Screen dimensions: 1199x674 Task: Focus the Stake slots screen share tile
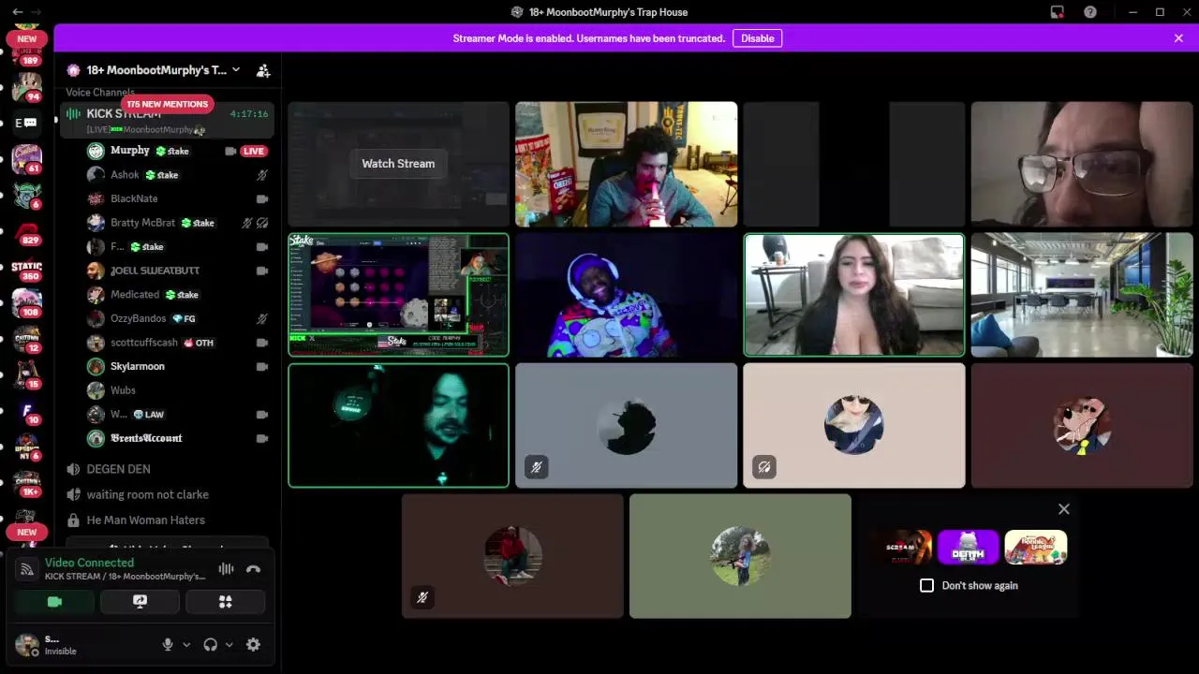point(398,295)
